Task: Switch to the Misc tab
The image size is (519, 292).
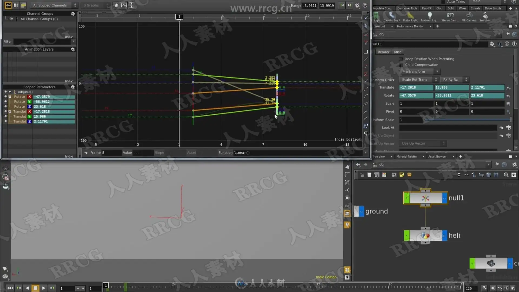Action: pyautogui.click(x=398, y=52)
